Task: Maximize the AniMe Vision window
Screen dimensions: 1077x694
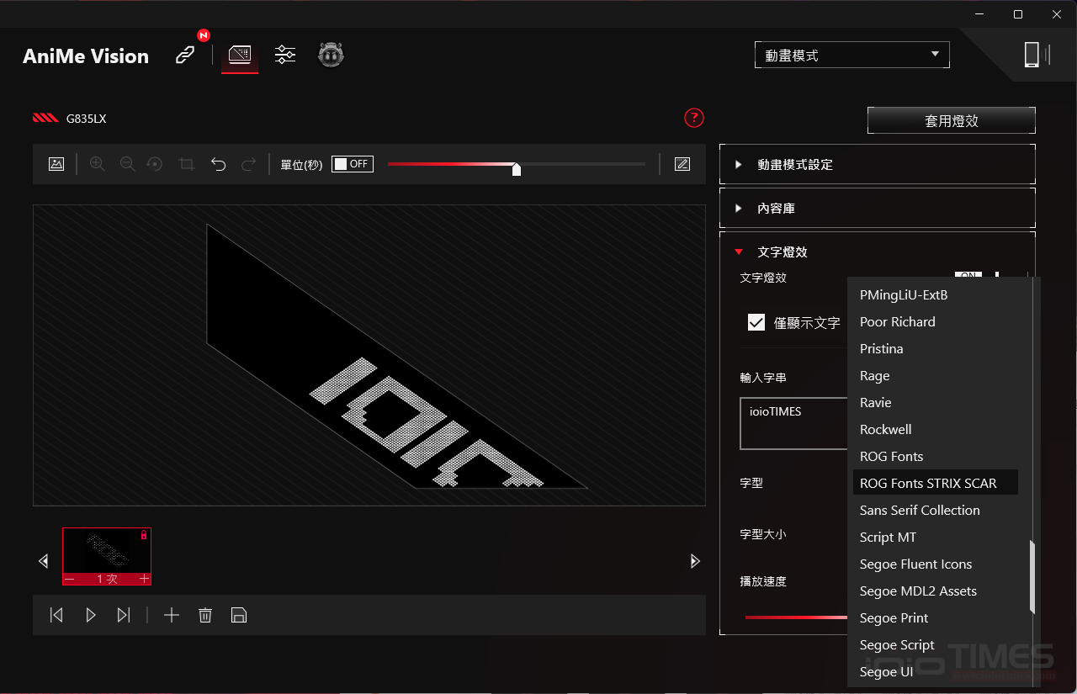Action: pyautogui.click(x=1018, y=14)
